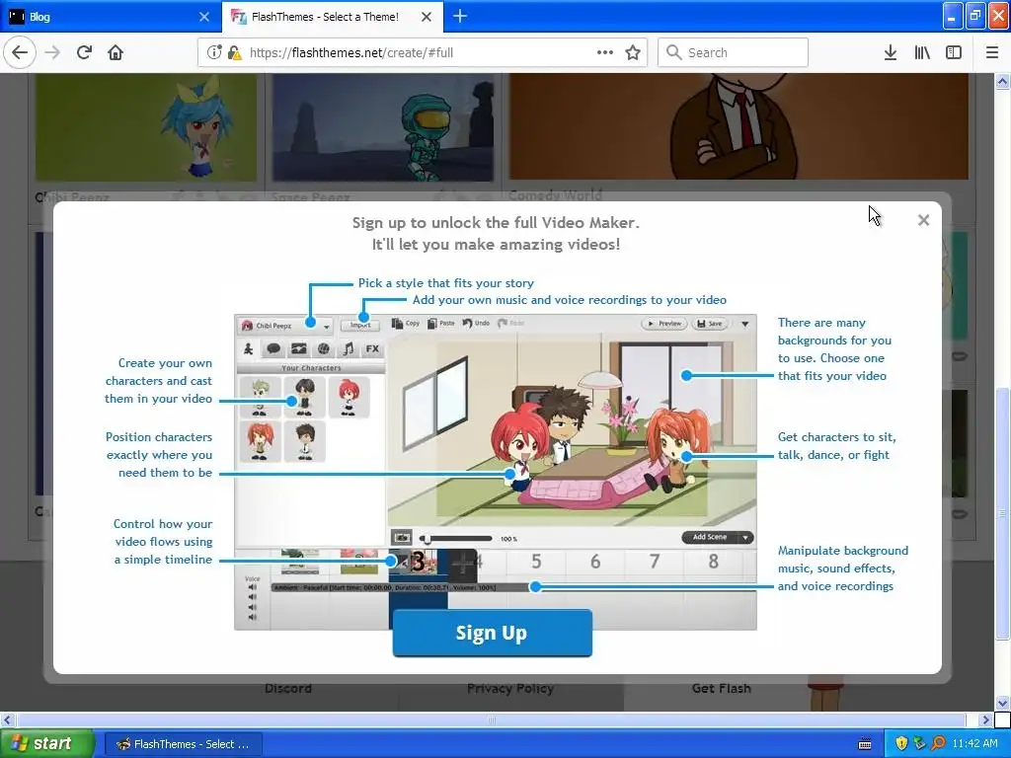
Task: Select the characters tab icon in illustration
Action: pyautogui.click(x=248, y=348)
